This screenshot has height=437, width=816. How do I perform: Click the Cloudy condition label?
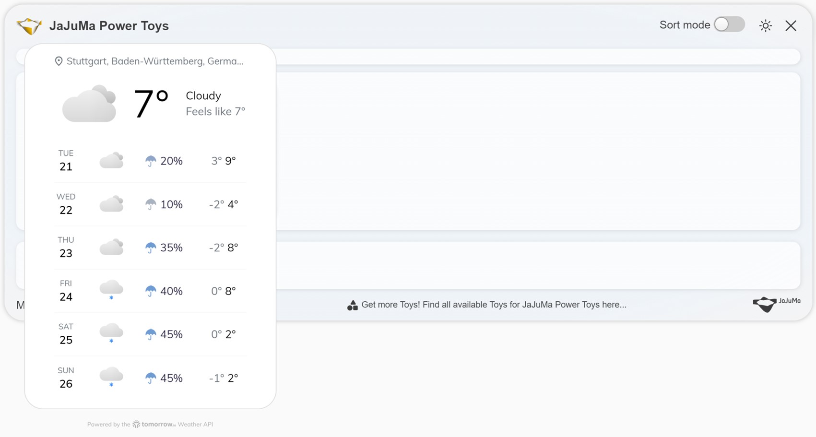203,95
